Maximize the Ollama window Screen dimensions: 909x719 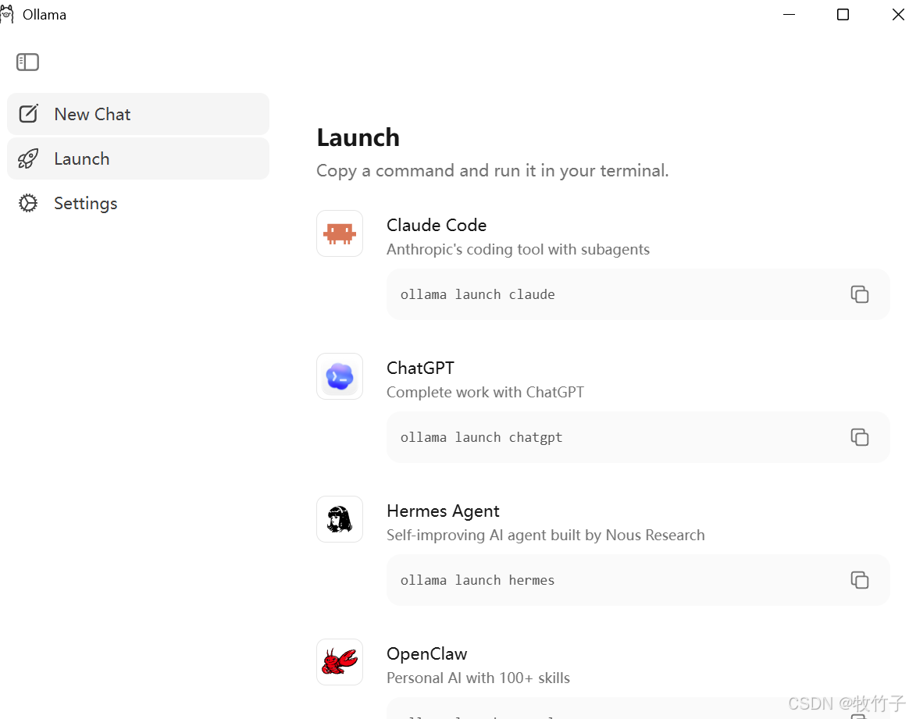point(843,15)
